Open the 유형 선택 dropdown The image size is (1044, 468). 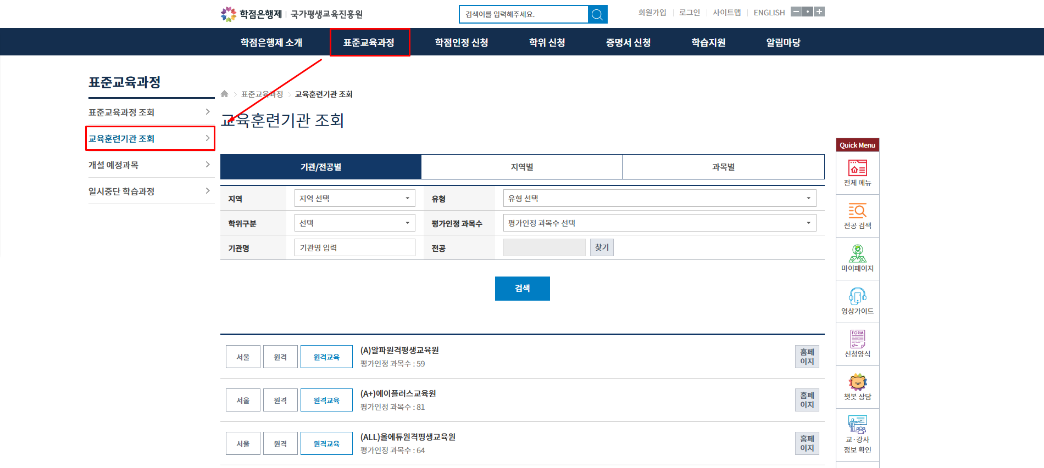(x=659, y=198)
